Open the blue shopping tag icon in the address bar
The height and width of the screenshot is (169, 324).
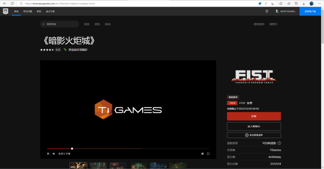point(260,3)
